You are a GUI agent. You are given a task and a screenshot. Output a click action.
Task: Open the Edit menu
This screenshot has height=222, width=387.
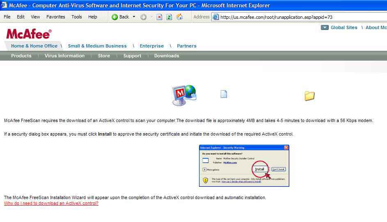21,17
